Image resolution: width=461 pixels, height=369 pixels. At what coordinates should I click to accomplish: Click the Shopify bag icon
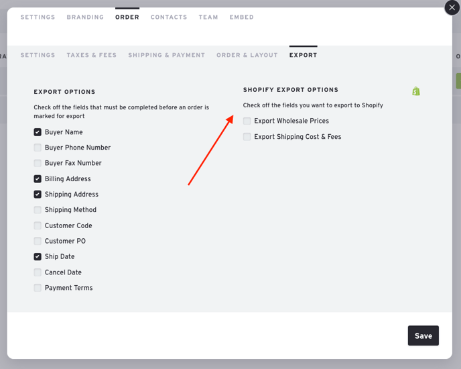pos(415,91)
